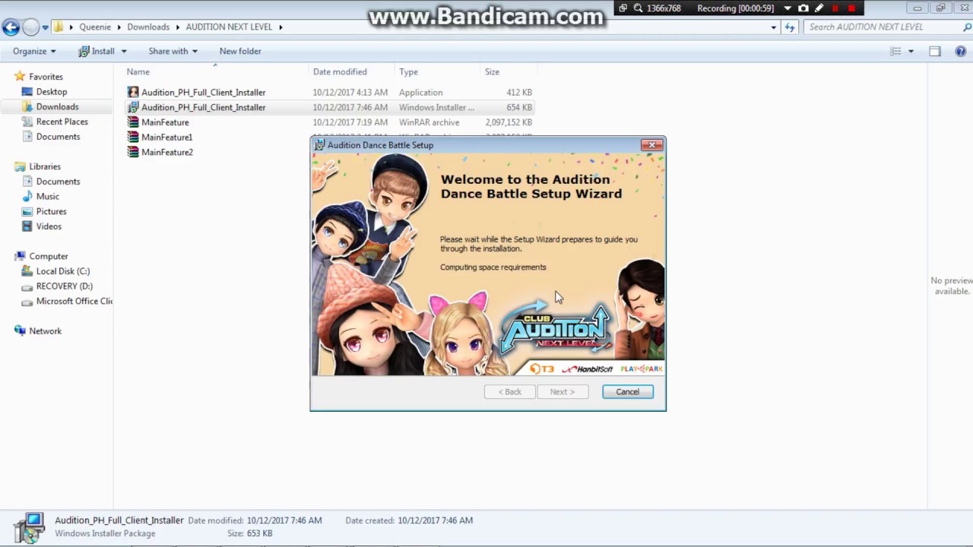Open the Music library

point(47,196)
